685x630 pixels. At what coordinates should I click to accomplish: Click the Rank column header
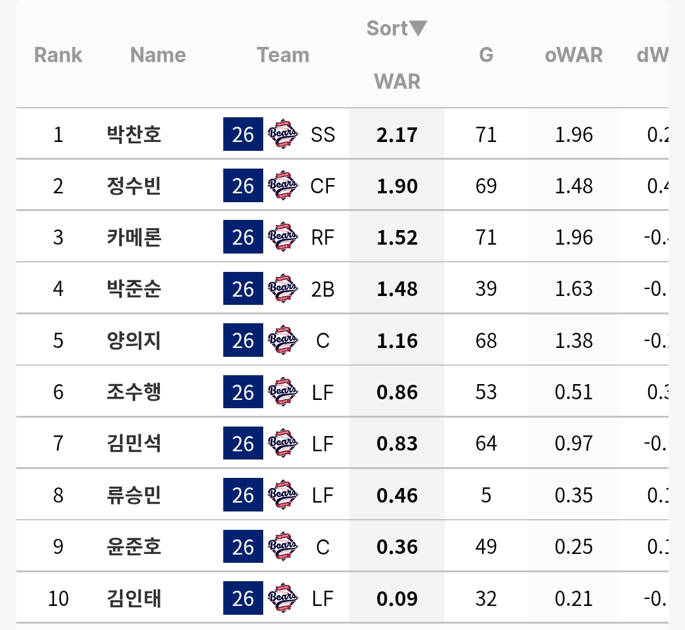(x=58, y=55)
